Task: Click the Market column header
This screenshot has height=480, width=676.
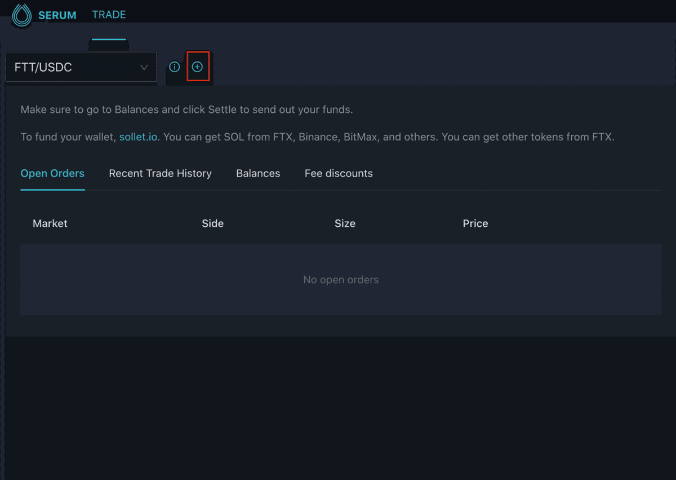Action: click(50, 223)
